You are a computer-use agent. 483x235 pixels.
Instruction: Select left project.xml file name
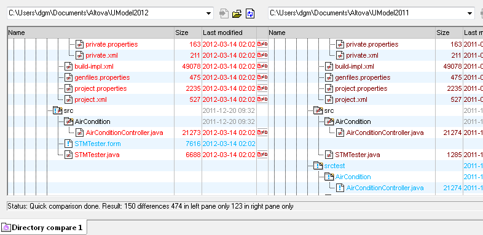[90, 99]
